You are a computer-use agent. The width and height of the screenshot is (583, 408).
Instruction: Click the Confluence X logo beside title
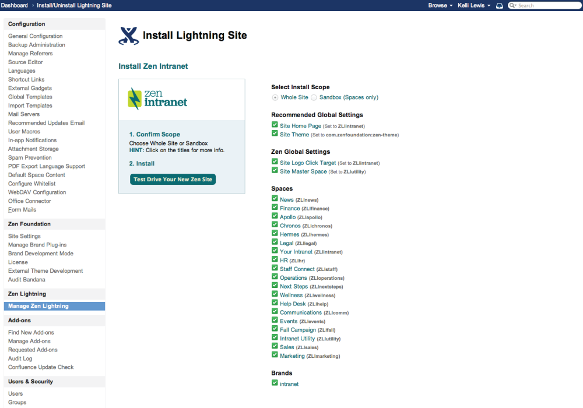pos(129,36)
